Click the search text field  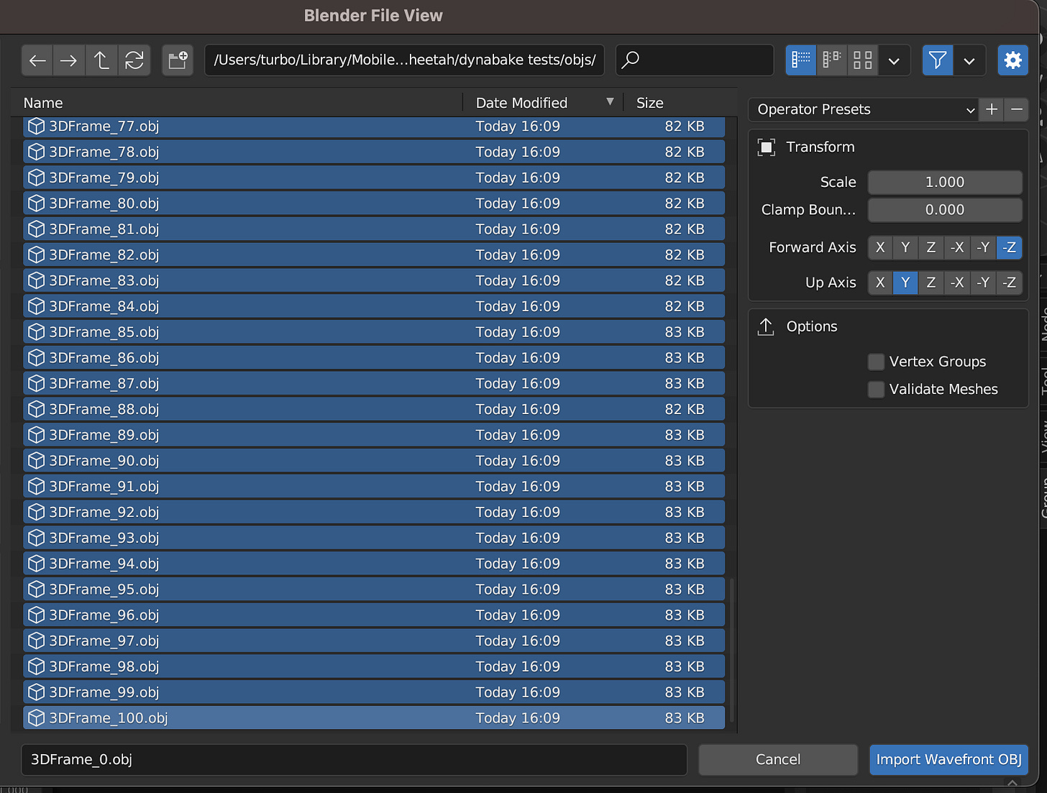695,60
